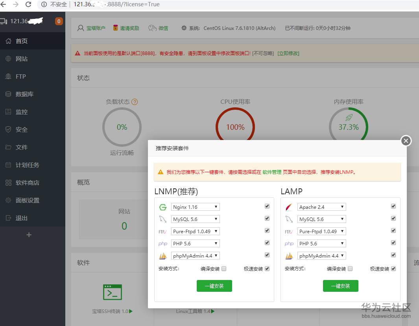Click the browser back arrow
This screenshot has width=419, height=326.
click(3, 4)
